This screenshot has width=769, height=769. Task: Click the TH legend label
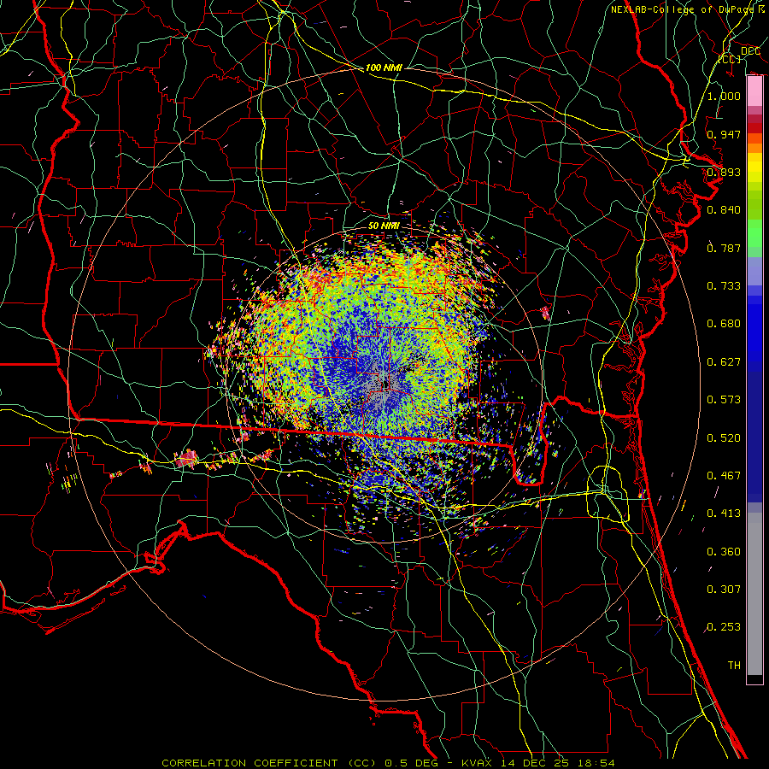[734, 666]
